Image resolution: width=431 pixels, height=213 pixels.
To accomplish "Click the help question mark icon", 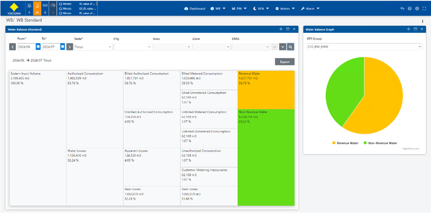I will click(x=410, y=9).
